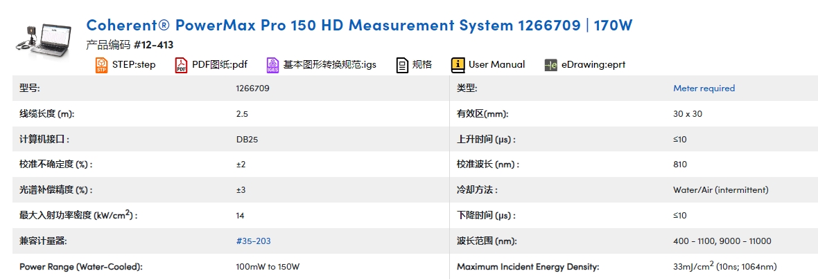Download the 基本图形转换规范:igs file
This screenshot has width=818, height=280.
click(330, 64)
